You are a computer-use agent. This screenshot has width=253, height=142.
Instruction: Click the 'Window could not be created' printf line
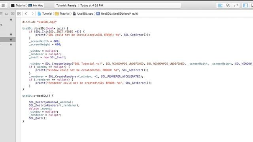point(92,70)
